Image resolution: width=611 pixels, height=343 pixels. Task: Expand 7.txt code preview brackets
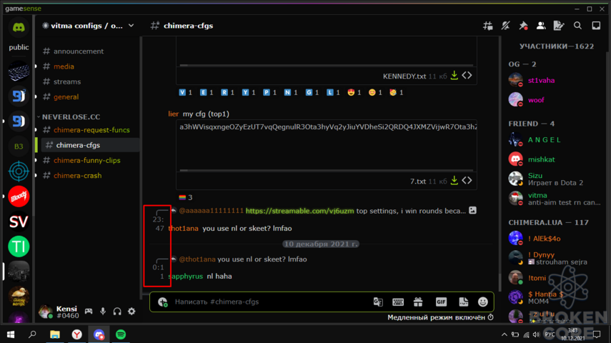(467, 181)
